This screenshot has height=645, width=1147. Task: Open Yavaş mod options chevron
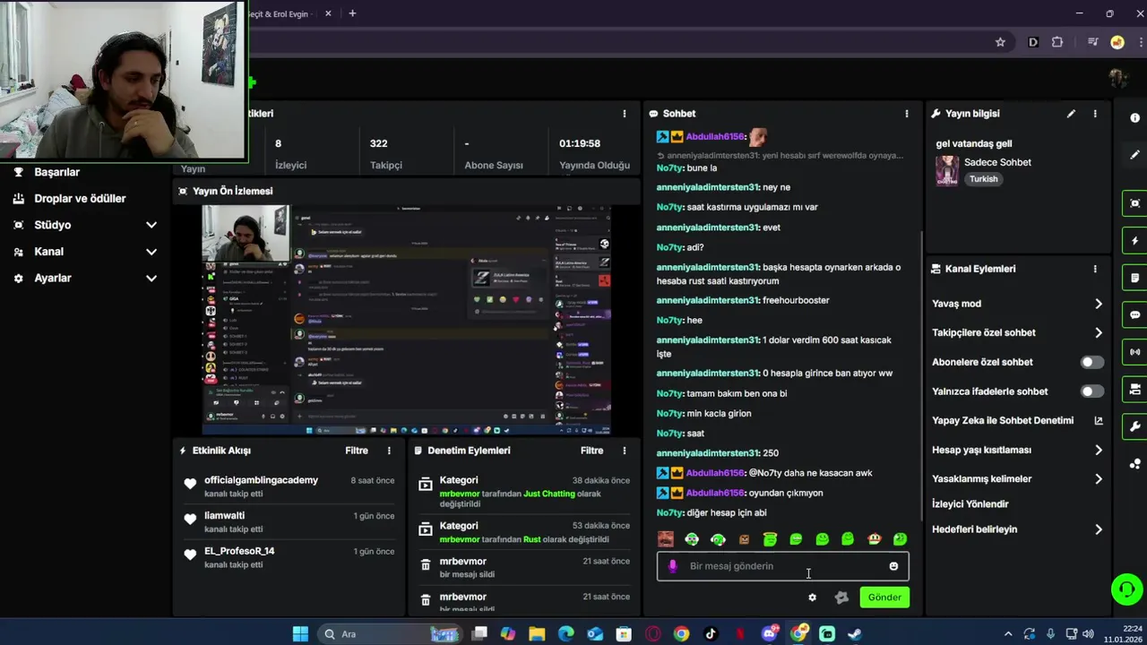[1099, 304]
